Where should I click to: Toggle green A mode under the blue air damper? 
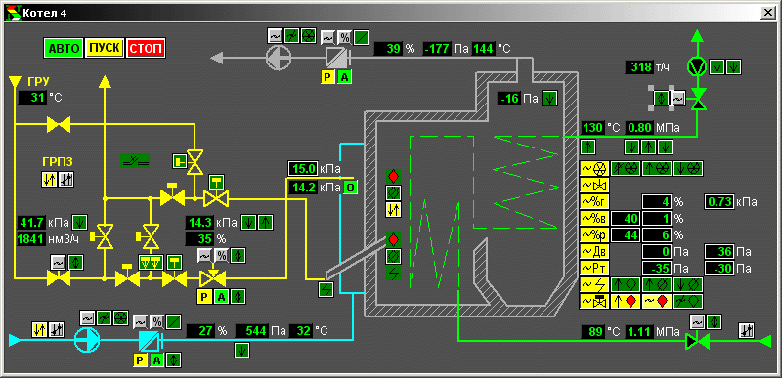[157, 360]
